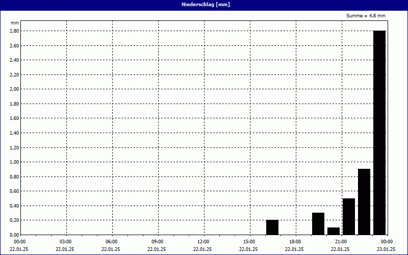Click the 03:00 time label
Screen dimensions: 408x255
(x=66, y=242)
